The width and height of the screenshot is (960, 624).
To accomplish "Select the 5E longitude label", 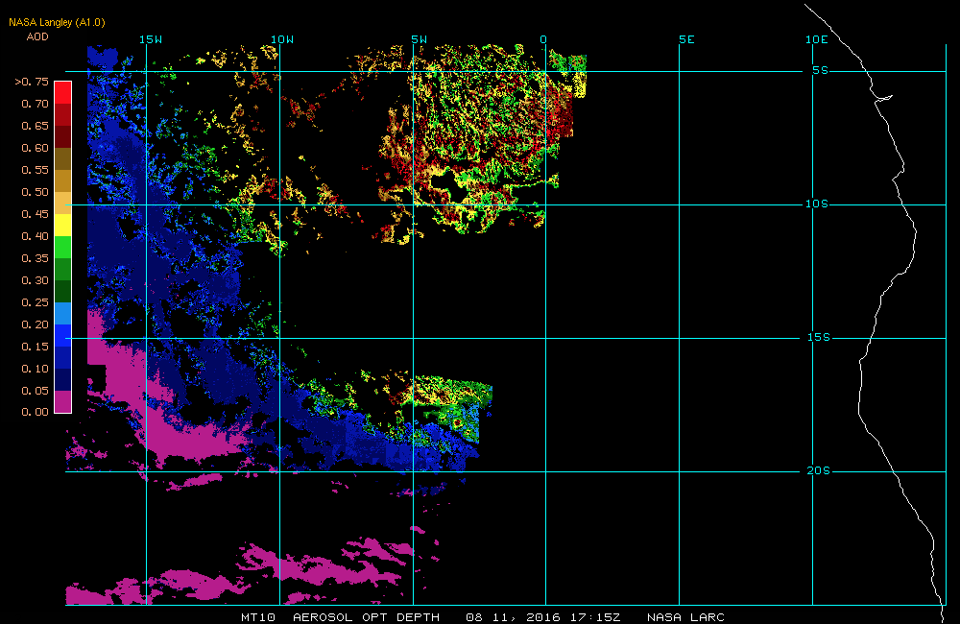I will pos(687,39).
